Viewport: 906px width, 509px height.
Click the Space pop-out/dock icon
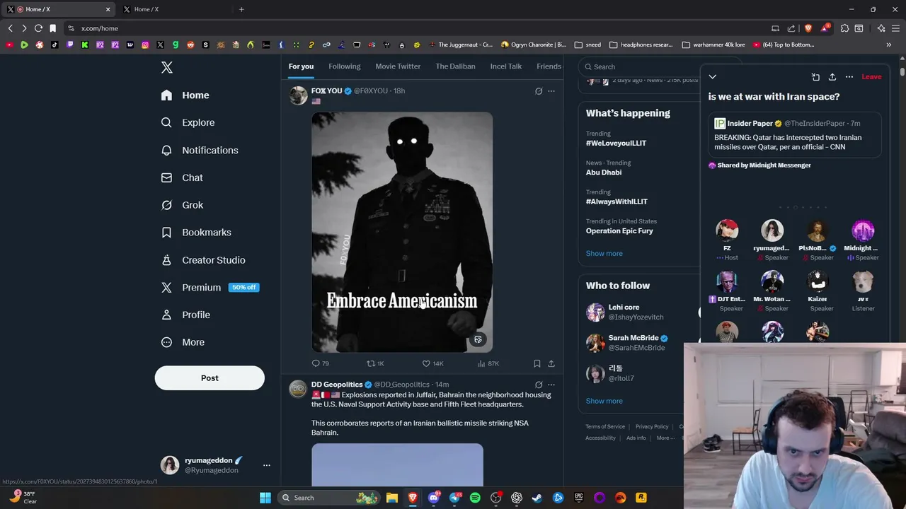[x=815, y=77]
